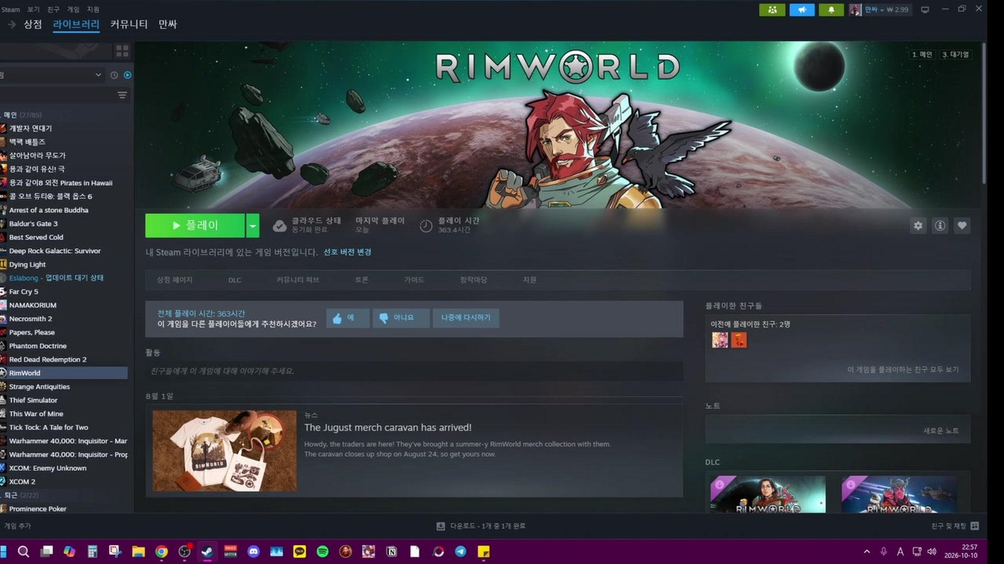1004x564 pixels.
Task: Open the 가이드 guides link
Action: pos(414,280)
